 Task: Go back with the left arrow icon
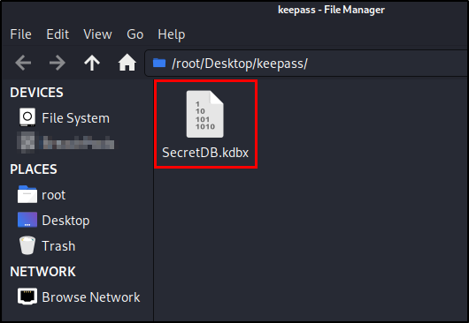click(x=23, y=63)
